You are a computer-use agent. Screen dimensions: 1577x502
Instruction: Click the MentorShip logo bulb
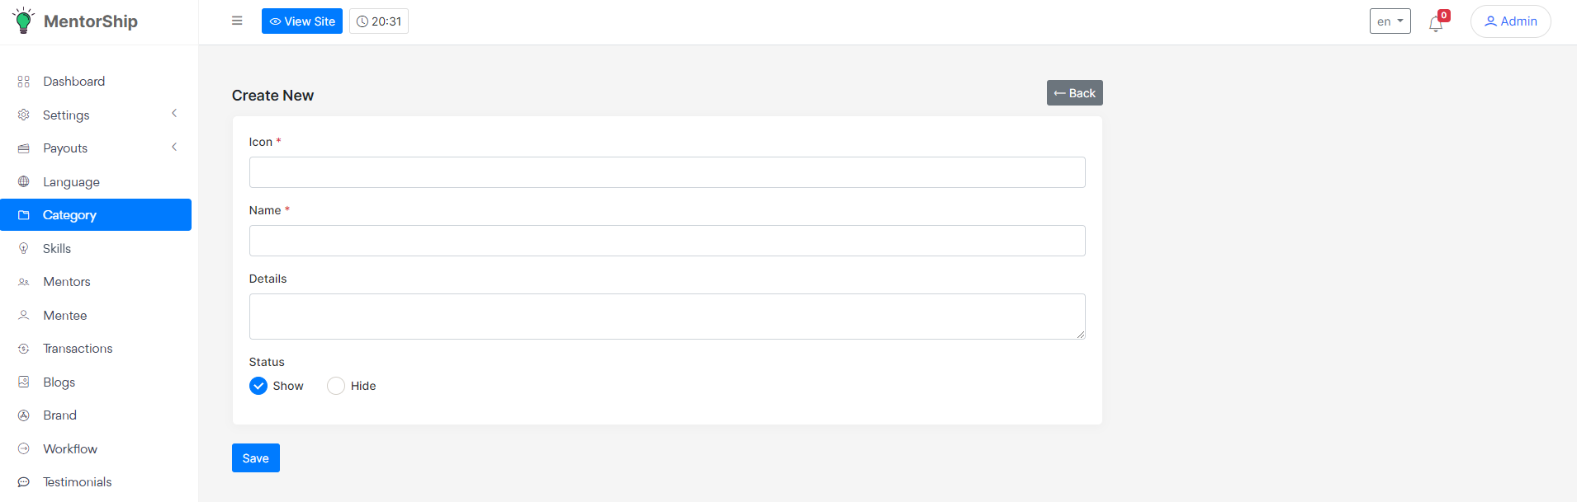click(23, 21)
